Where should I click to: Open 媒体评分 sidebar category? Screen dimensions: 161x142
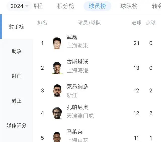[17, 125]
